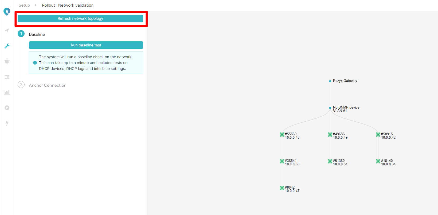Select step 2 Anchor Connection
438x215 pixels.
[x=48, y=85]
